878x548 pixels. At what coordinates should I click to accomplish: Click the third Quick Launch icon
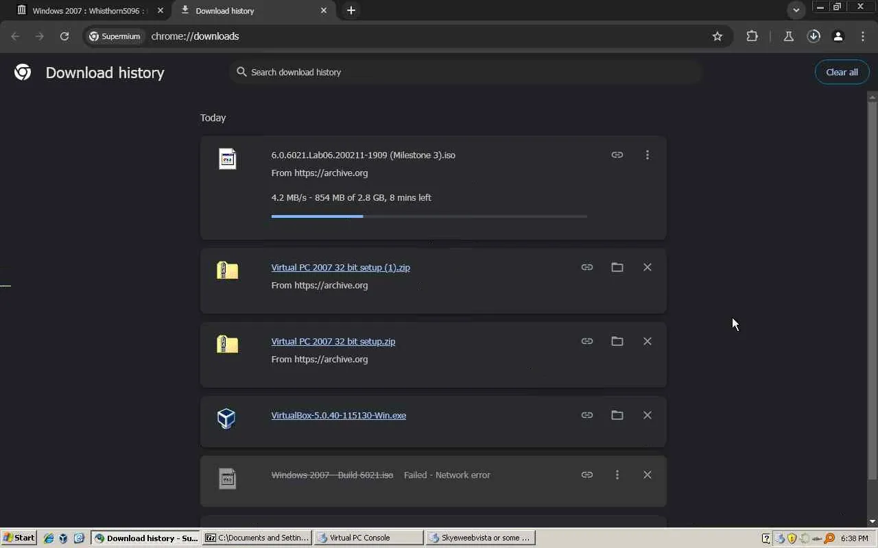click(x=79, y=538)
